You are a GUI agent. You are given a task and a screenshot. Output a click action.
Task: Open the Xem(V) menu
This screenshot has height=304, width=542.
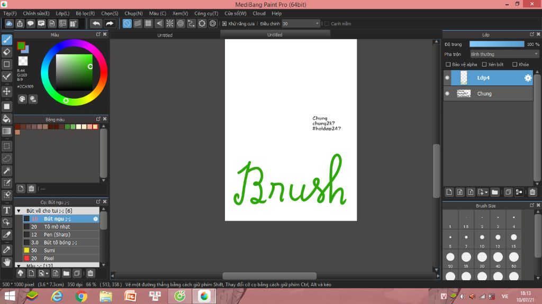[x=180, y=13]
